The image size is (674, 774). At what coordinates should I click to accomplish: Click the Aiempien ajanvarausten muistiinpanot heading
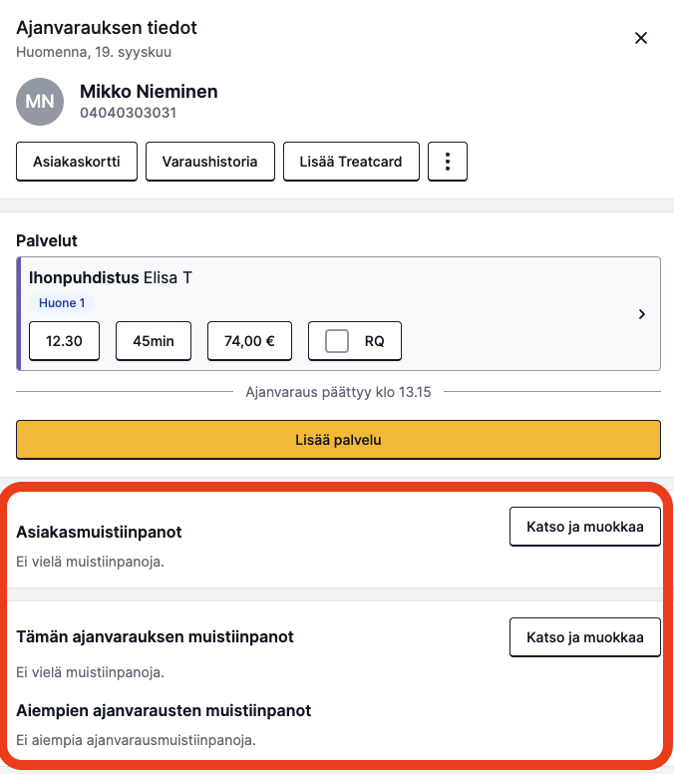coord(164,711)
